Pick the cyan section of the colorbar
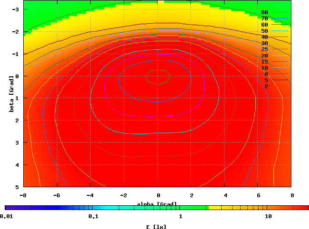Viewport: 309px width, 229px height. pos(104,208)
